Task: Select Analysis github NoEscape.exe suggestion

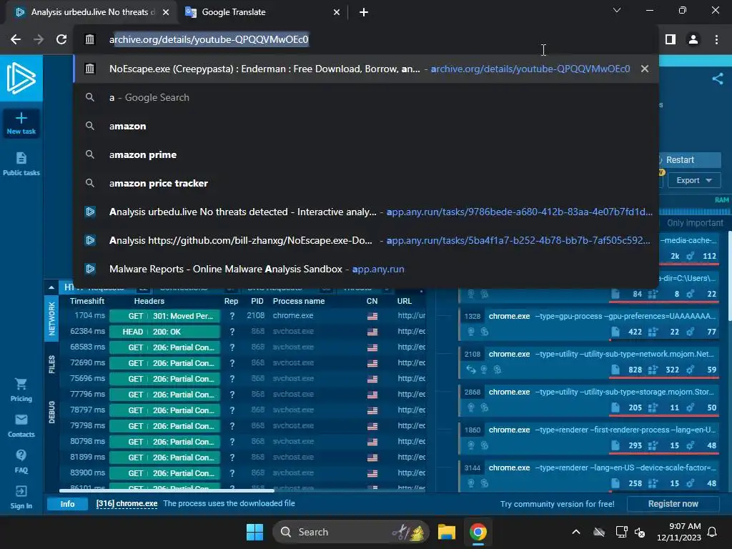Action: click(366, 240)
